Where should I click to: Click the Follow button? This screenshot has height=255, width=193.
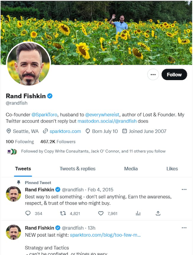[174, 75]
